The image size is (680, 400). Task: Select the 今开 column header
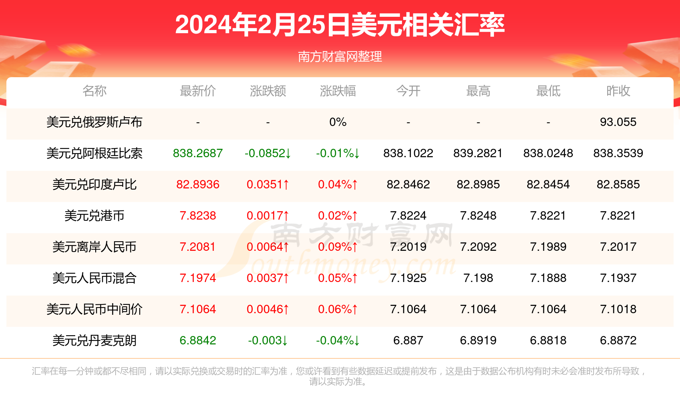pyautogui.click(x=408, y=91)
